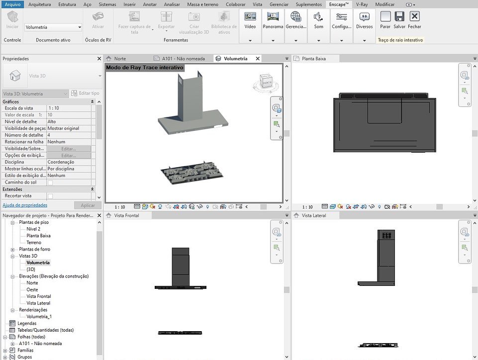Image resolution: width=478 pixels, height=360 pixels.
Task: Open the Panorama dropdown arrow
Action: click(273, 40)
